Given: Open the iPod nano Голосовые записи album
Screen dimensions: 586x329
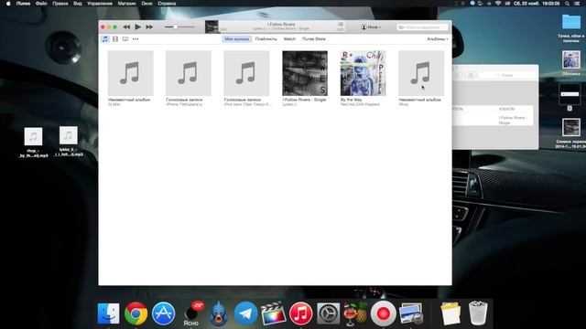Looking at the screenshot, I should pyautogui.click(x=246, y=73).
